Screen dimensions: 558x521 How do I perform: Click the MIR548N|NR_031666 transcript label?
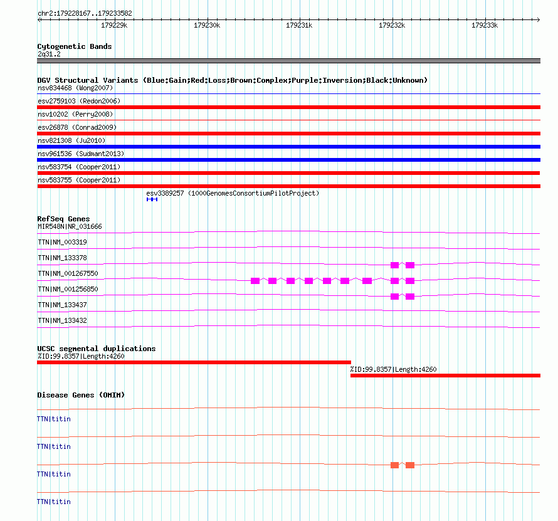point(70,227)
